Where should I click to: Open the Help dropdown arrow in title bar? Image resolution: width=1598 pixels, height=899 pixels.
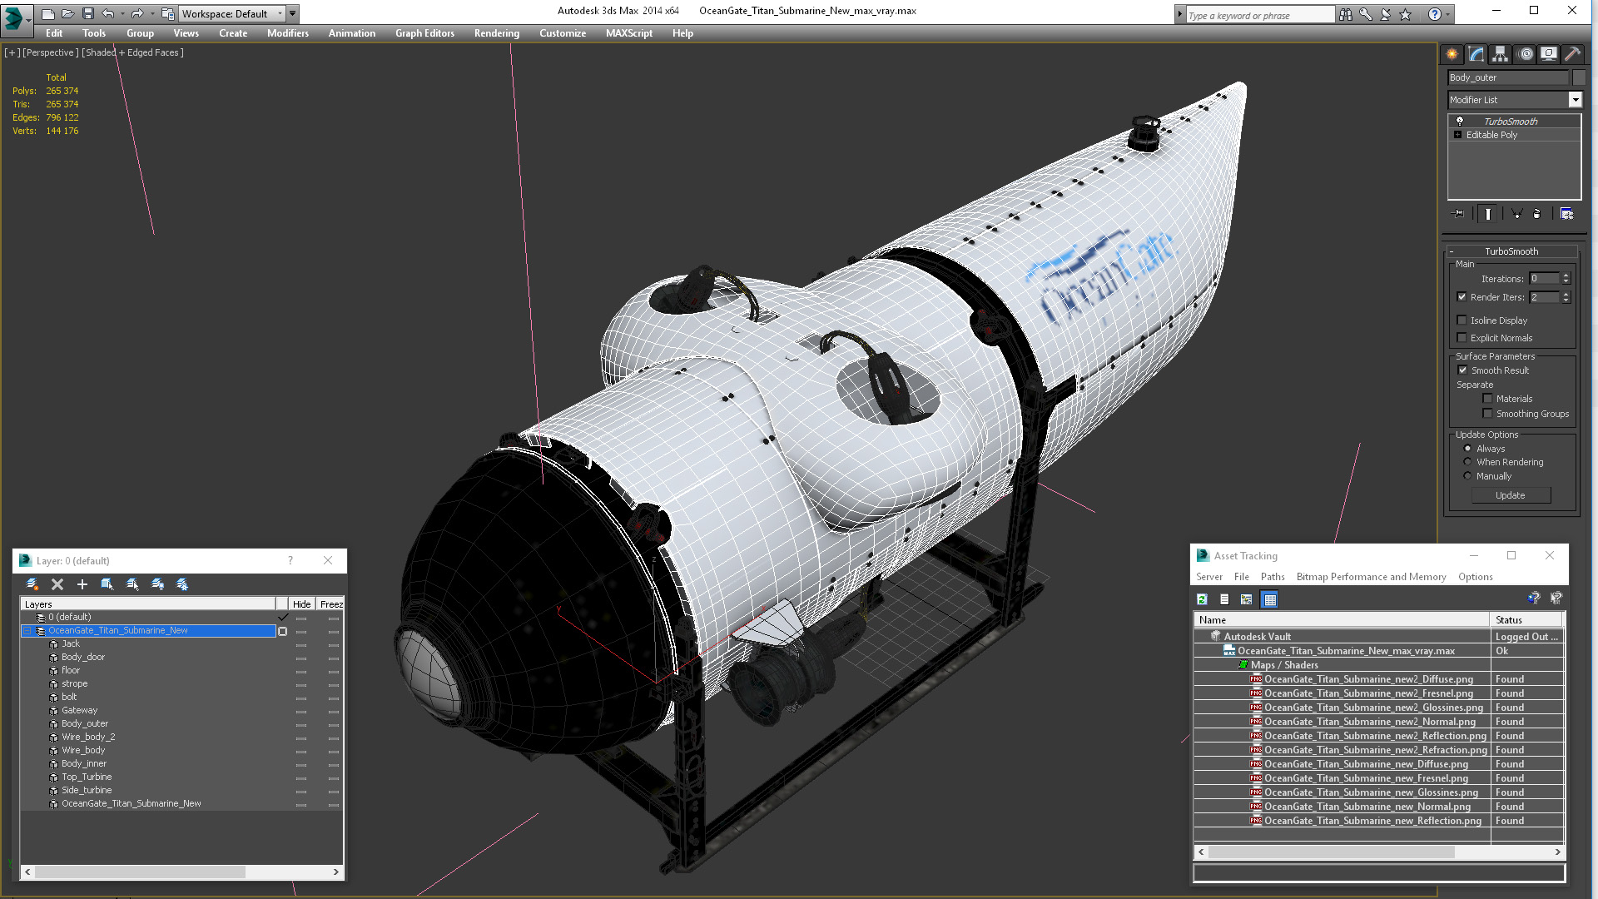coord(1448,14)
